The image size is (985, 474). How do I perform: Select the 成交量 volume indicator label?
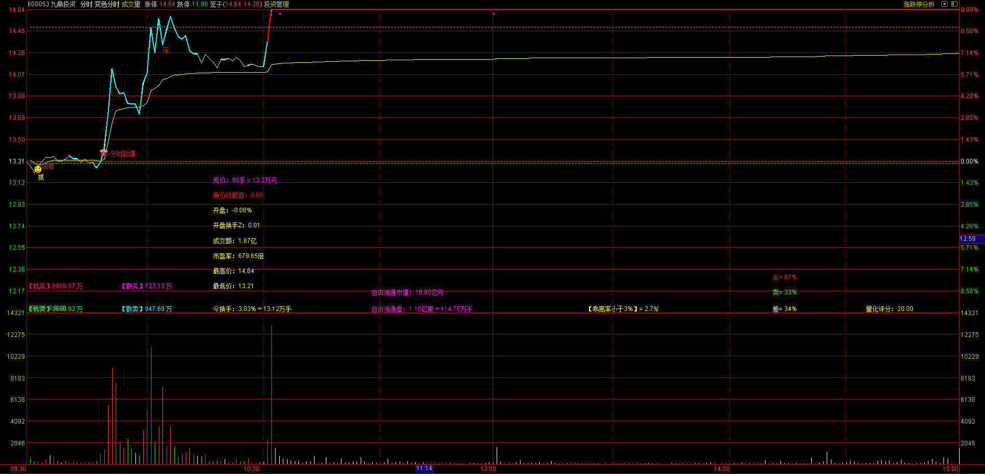point(131,4)
